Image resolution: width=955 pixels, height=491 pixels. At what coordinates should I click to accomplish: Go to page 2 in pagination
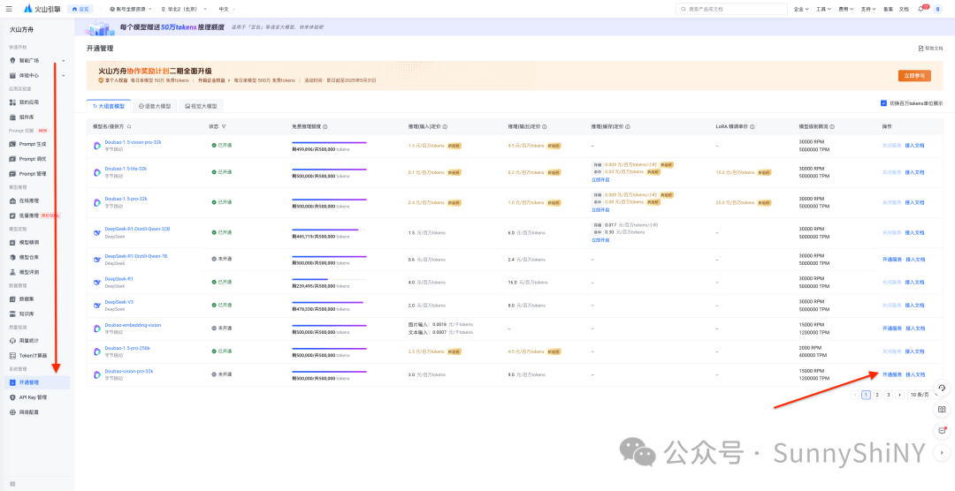click(877, 395)
